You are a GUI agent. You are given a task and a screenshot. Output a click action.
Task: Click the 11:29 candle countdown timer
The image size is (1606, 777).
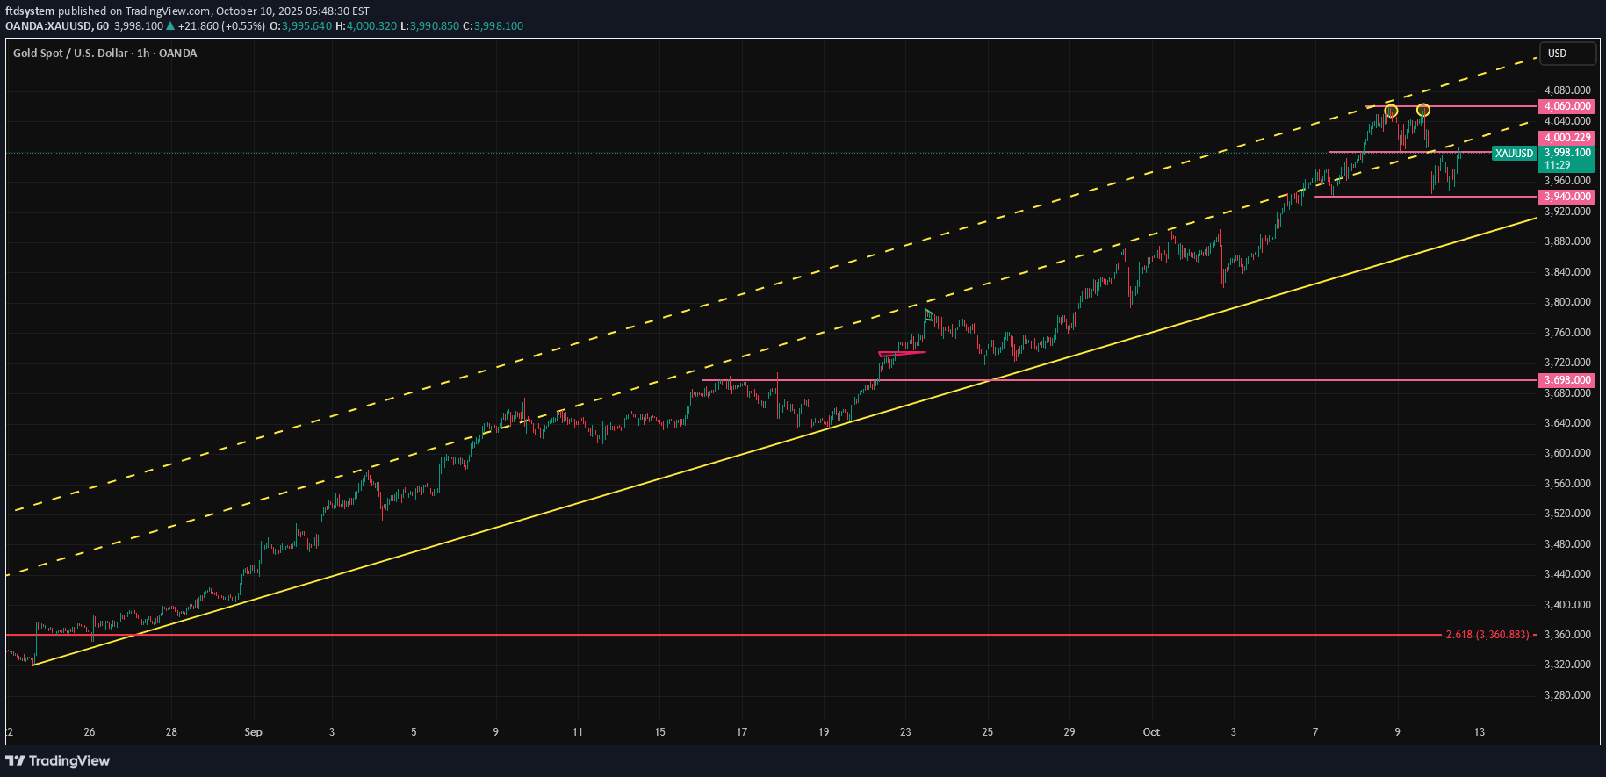pyautogui.click(x=1558, y=165)
